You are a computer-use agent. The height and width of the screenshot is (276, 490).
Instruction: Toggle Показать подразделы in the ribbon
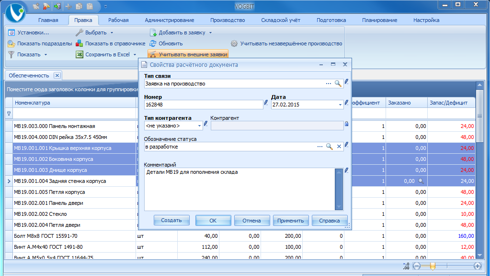pyautogui.click(x=40, y=43)
